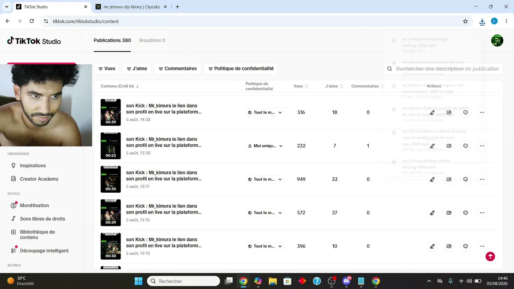Open analytics for the 14:32 post

tap(449, 112)
